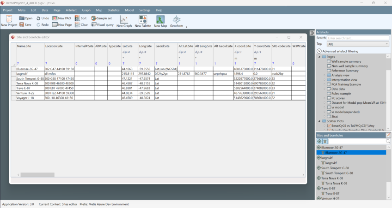Expand Advanced artefact filtering
The width and height of the screenshot is (392, 208).
[x=319, y=51]
